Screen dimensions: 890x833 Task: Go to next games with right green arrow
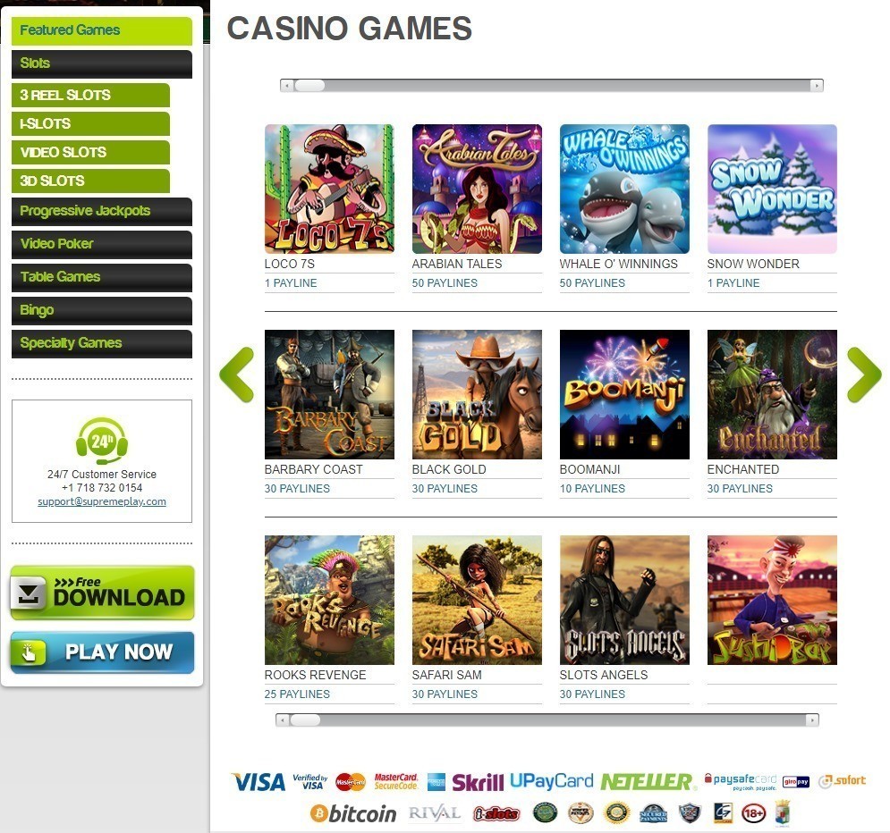click(x=864, y=374)
